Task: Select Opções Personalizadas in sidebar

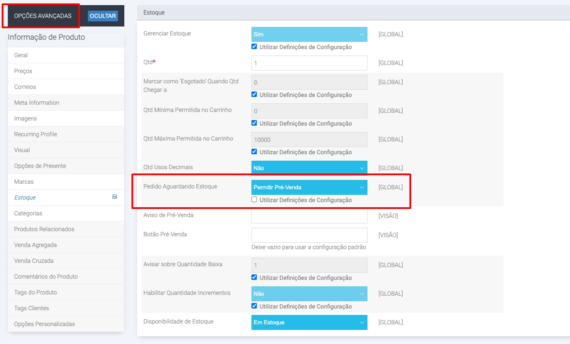Action: [x=44, y=324]
